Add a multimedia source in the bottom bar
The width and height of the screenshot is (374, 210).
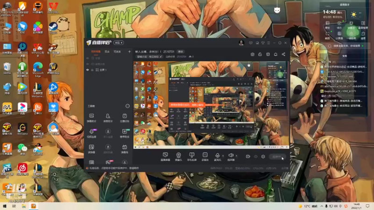205,157
